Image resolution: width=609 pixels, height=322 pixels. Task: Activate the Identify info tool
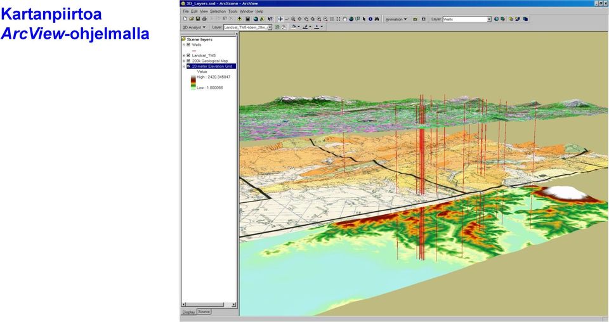pos(370,18)
